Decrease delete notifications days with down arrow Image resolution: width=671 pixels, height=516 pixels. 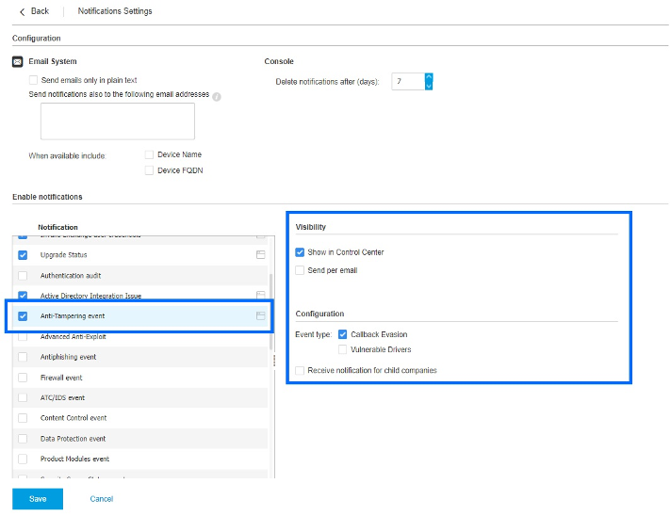[429, 86]
